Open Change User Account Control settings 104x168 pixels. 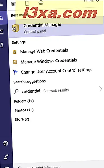[x=57, y=71]
